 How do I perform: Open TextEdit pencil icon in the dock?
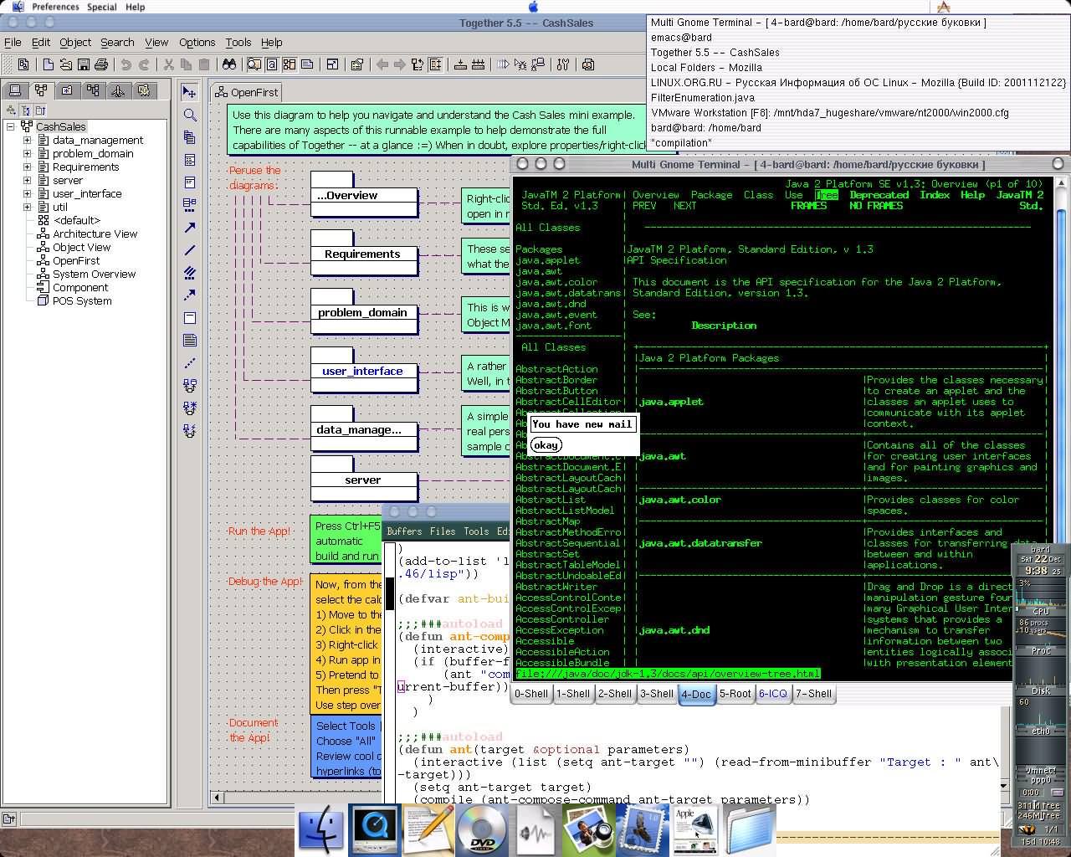[429, 830]
